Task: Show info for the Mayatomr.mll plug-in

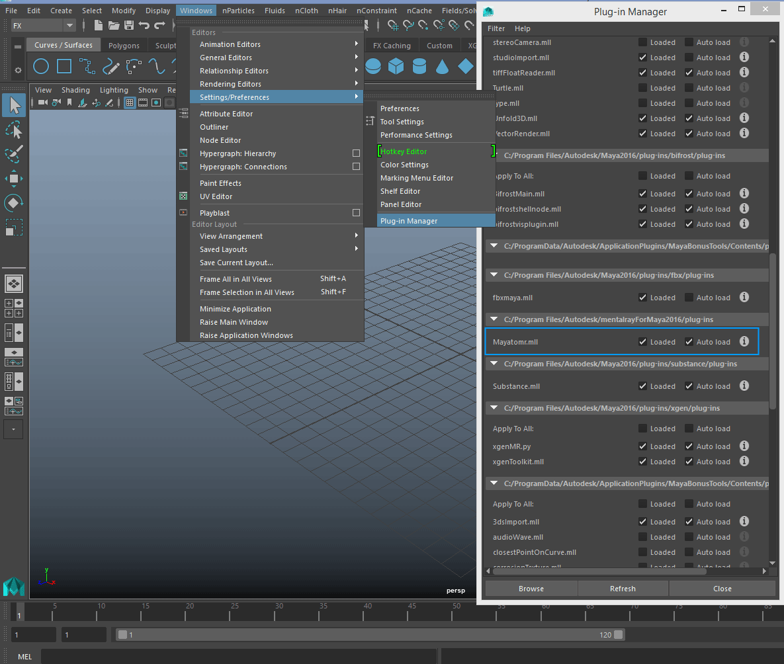Action: click(744, 342)
